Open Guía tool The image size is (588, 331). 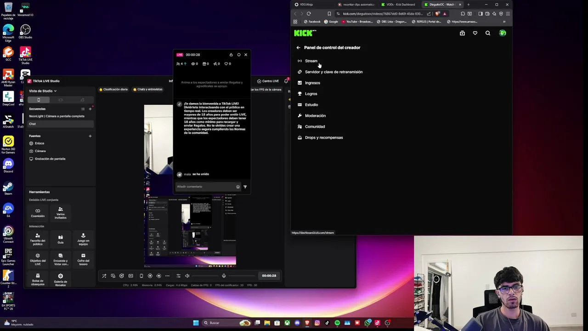click(x=60, y=239)
